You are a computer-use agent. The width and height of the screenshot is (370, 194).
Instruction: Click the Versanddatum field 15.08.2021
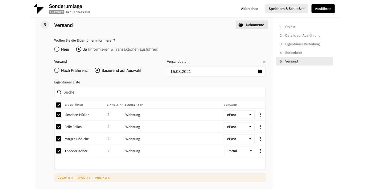pyautogui.click(x=216, y=71)
